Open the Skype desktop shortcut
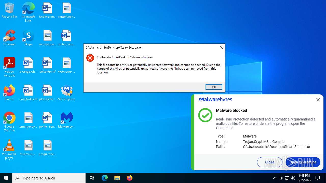This screenshot has width=326, height=183. tap(28, 38)
